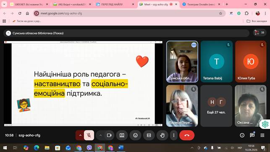Turn on the camera button
Screen dimensions: 270x152
tap(109, 135)
